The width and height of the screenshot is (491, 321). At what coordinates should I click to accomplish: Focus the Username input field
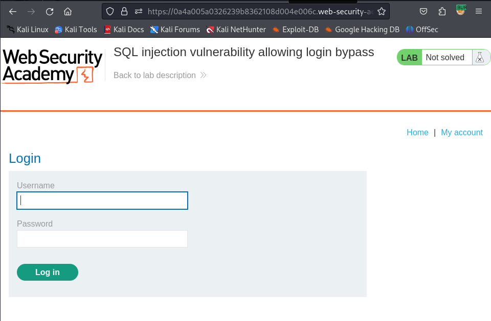[x=102, y=201]
